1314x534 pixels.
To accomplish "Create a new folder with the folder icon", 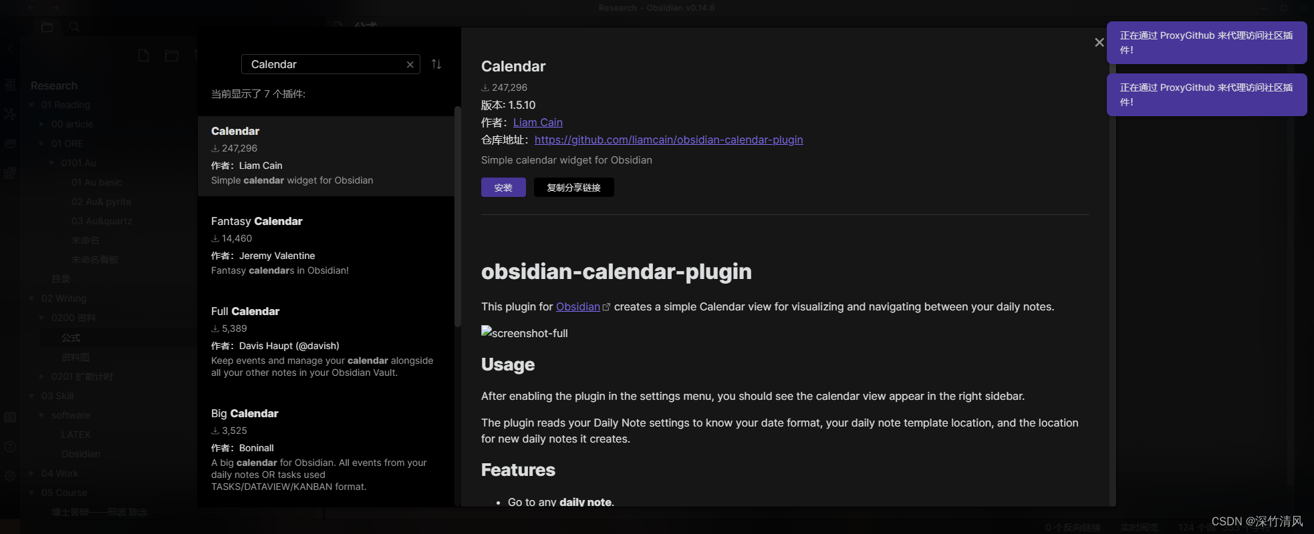I will pyautogui.click(x=172, y=55).
